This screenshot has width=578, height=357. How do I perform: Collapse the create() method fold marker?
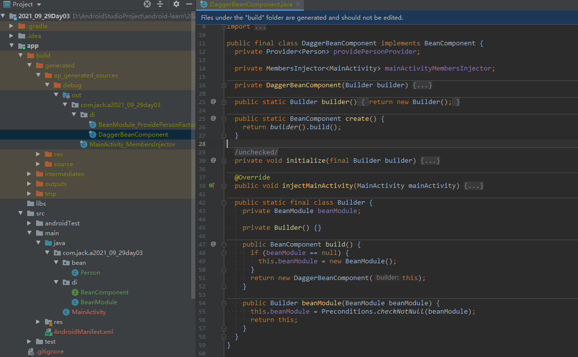[224, 119]
